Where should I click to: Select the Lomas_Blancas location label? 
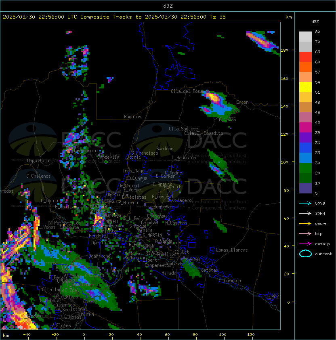pos(232,250)
